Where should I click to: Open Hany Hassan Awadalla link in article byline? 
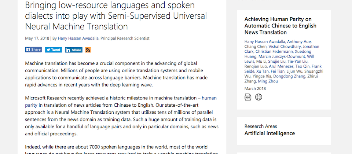pyautogui.click(x=78, y=38)
